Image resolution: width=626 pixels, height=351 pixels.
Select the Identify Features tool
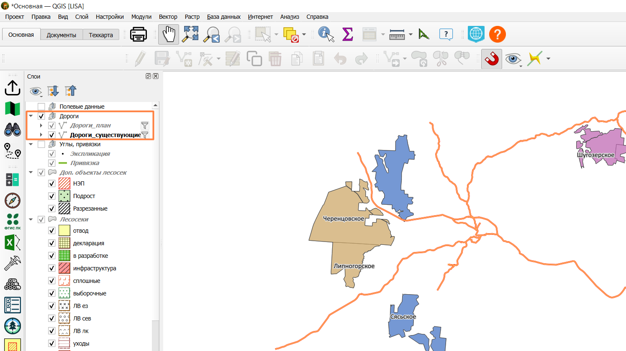click(x=326, y=34)
